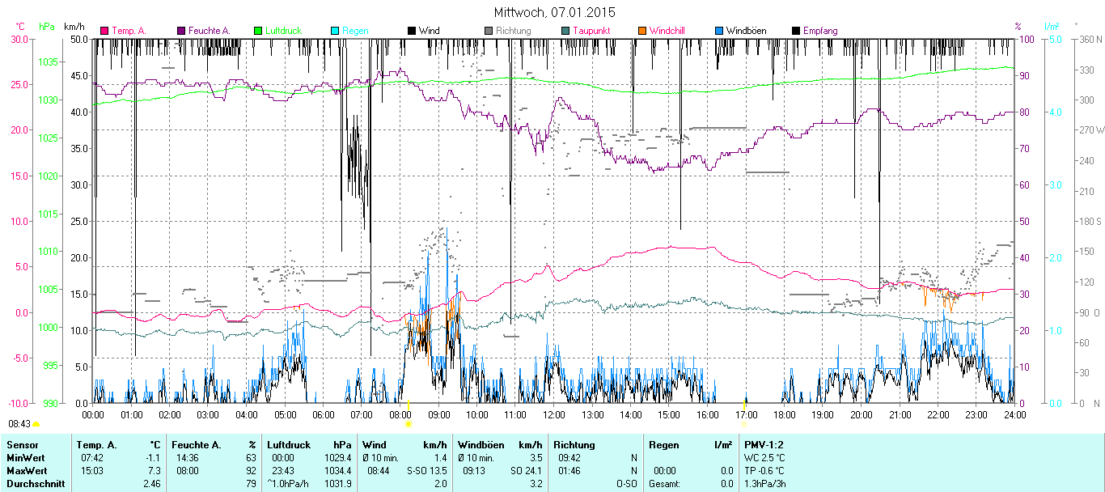Image resolution: width=1105 pixels, height=492 pixels.
Task: Click the PMV-1:2 header in table
Action: [x=764, y=444]
